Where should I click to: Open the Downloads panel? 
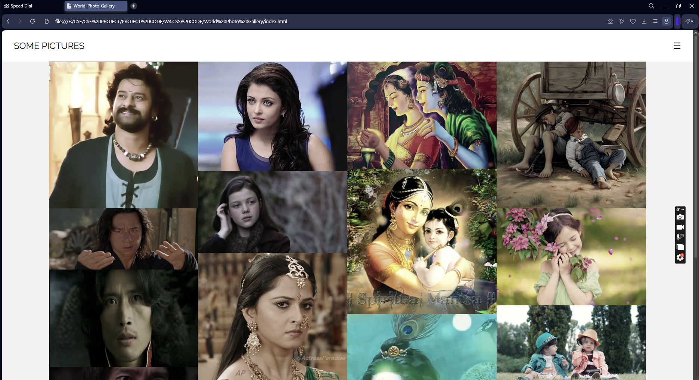point(644,21)
